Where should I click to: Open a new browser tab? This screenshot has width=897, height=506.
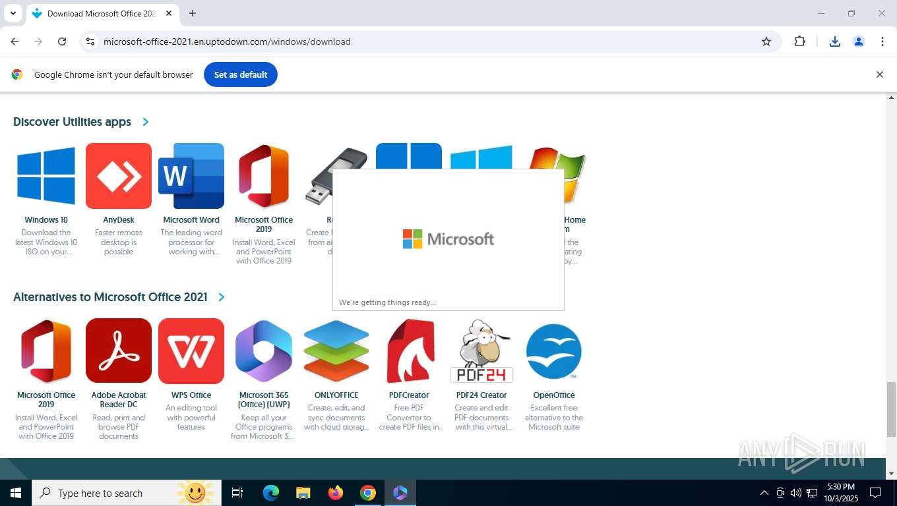pos(193,13)
